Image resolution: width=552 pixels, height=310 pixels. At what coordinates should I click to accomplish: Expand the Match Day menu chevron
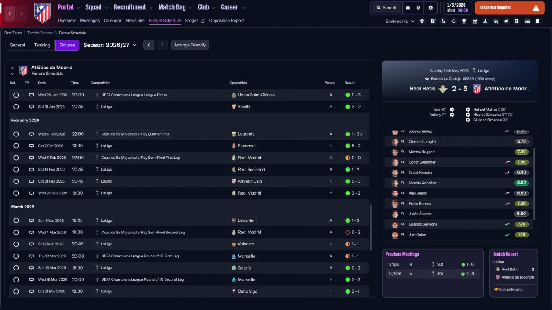point(190,8)
